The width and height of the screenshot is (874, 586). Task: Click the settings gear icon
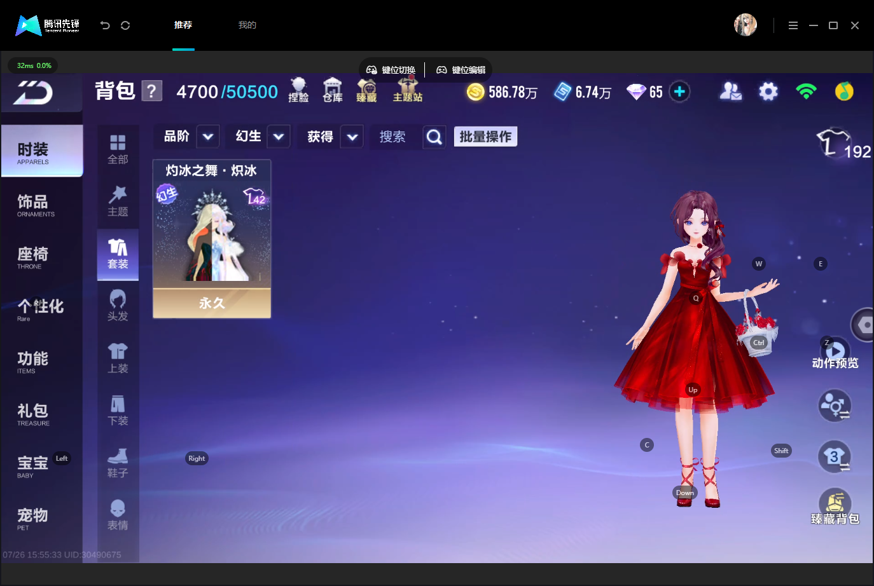tap(768, 92)
